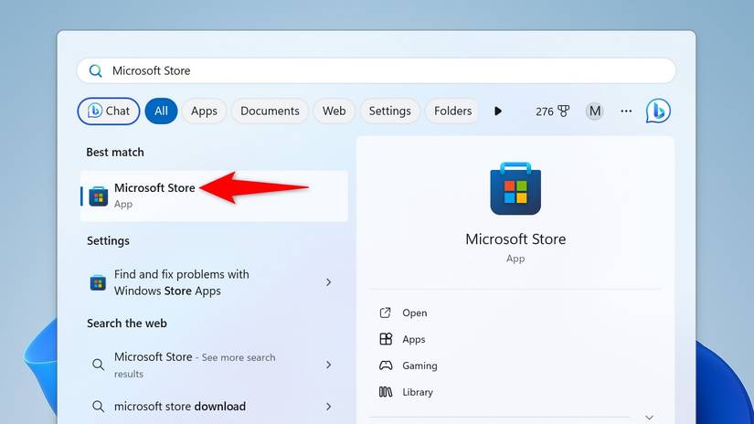Image resolution: width=754 pixels, height=424 pixels.
Task: Click the Library books icon
Action: click(x=386, y=392)
